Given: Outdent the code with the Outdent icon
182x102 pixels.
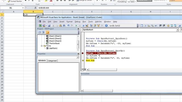Looking at the screenshot, I should pyautogui.click(x=164, y=25).
